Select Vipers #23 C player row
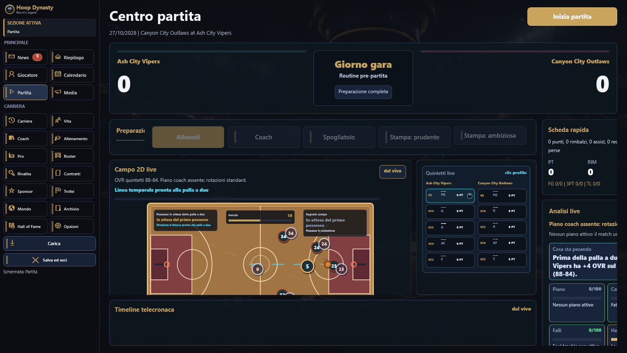Viewport: 627px width, 353px height. tap(450, 260)
